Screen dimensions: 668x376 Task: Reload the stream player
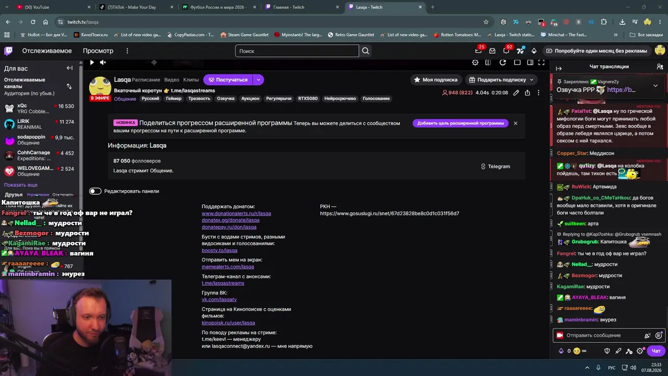point(503,63)
